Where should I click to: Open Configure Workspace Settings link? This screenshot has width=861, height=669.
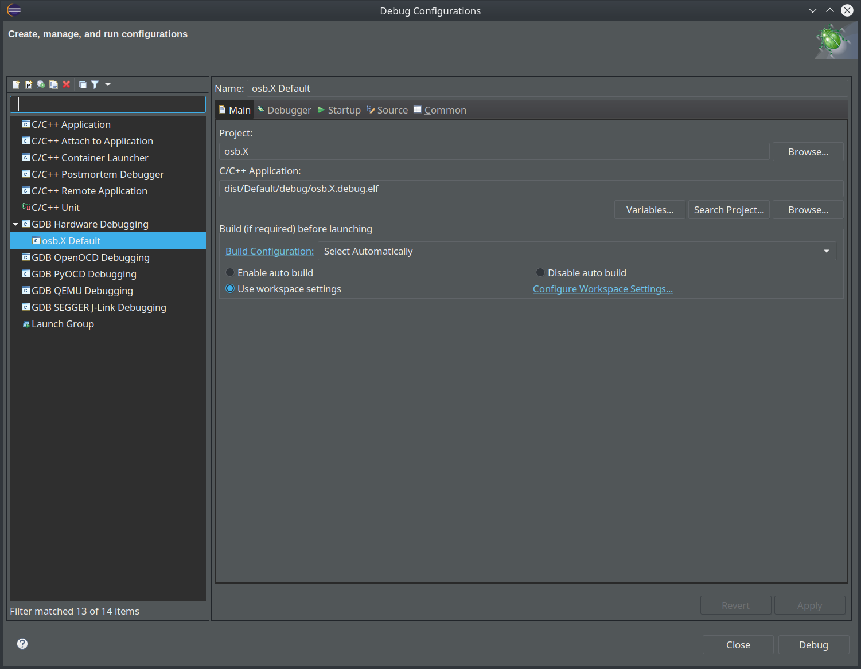602,289
